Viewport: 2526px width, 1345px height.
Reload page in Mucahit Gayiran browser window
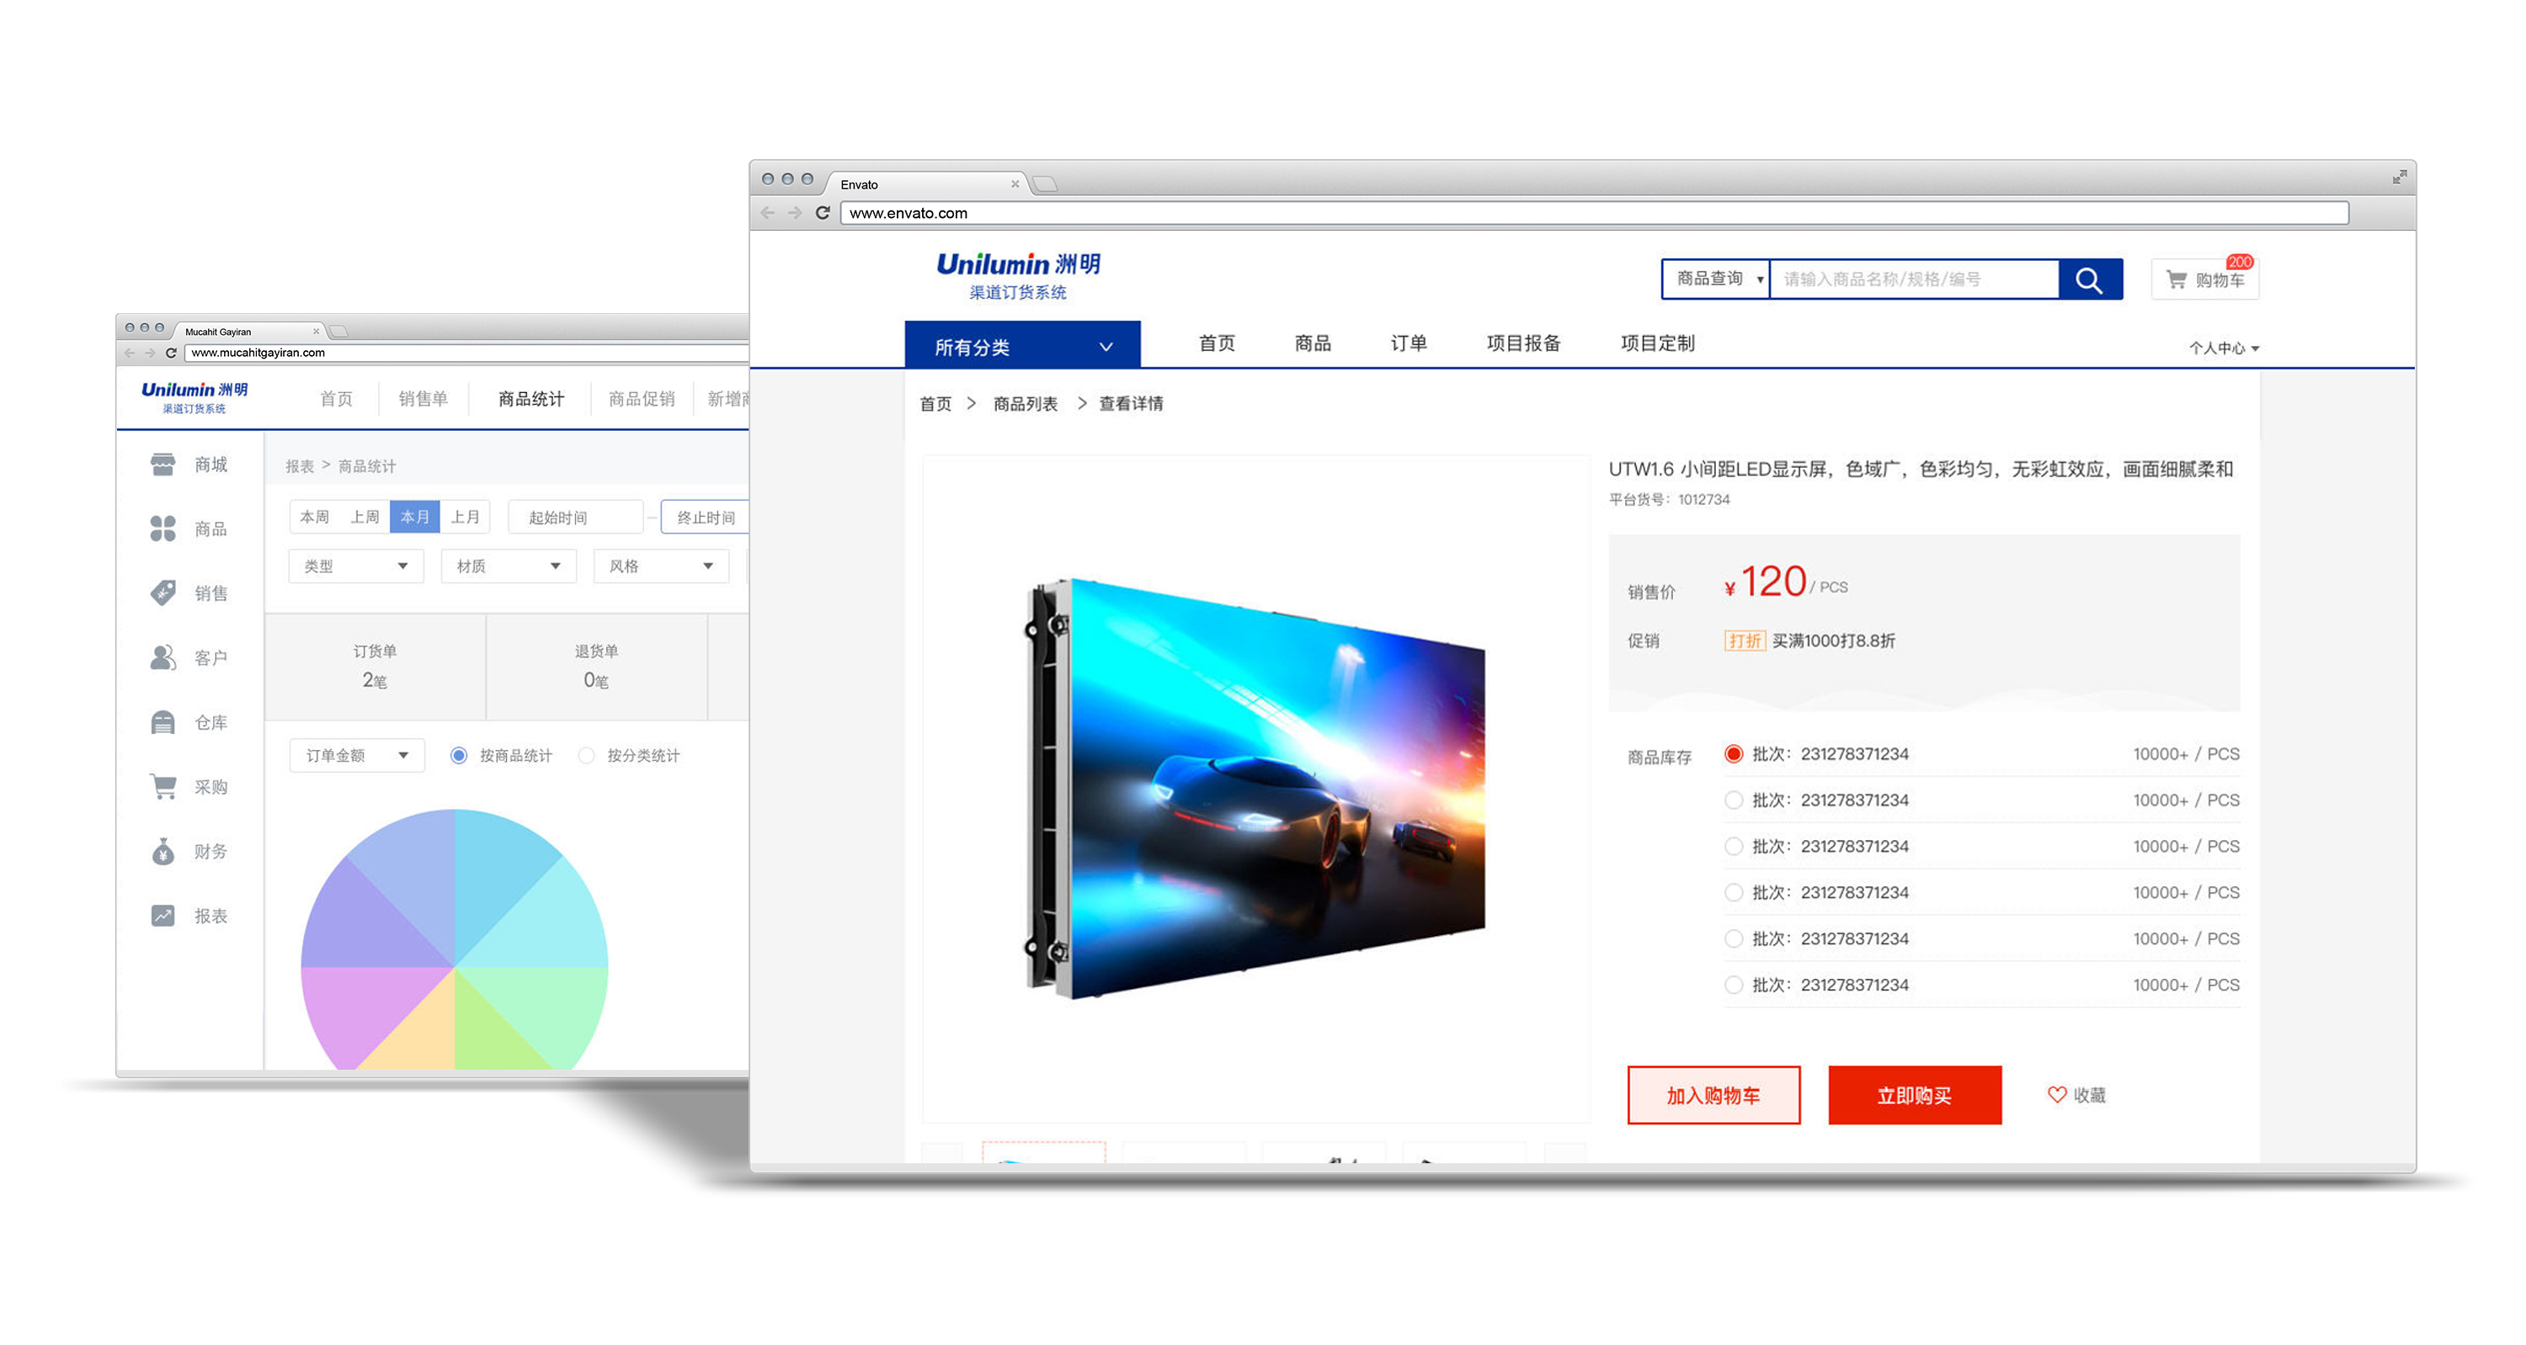(x=171, y=353)
